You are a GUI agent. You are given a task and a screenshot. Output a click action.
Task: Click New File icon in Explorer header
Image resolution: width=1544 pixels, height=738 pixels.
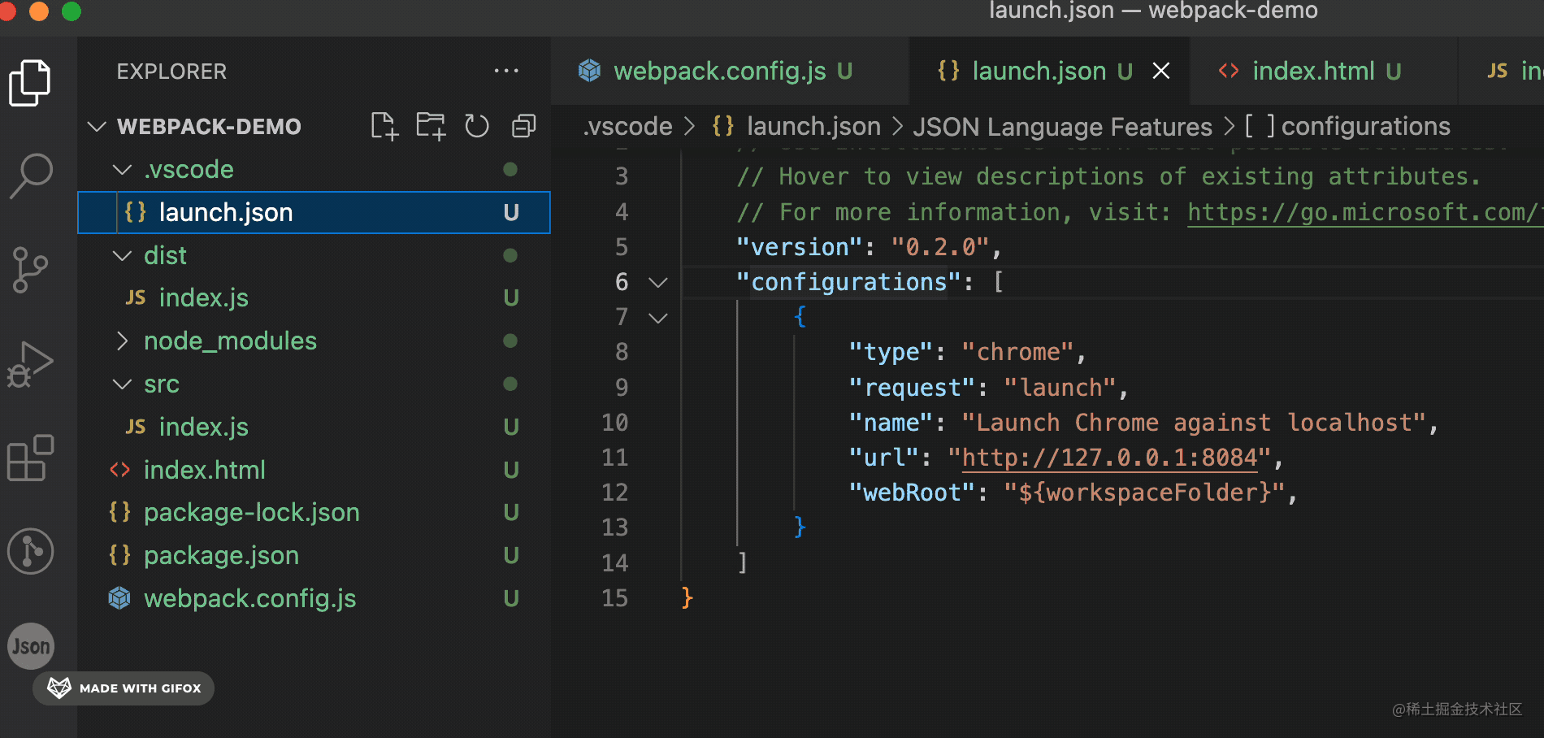(x=384, y=126)
